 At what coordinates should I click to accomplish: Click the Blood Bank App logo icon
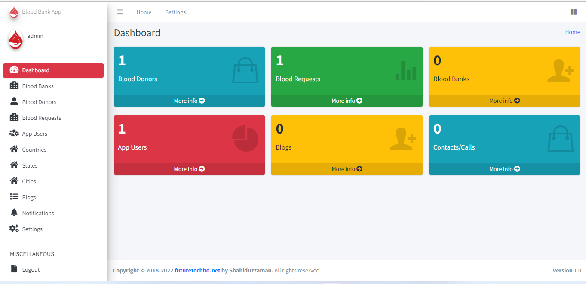pos(14,12)
